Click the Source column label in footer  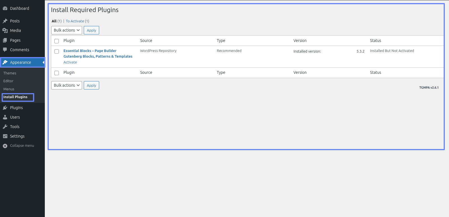[x=146, y=72]
